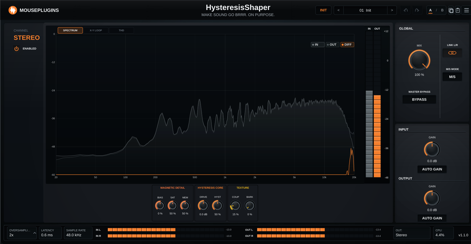Click the 100 % mix value
The width and height of the screenshot is (471, 244).
[419, 75]
